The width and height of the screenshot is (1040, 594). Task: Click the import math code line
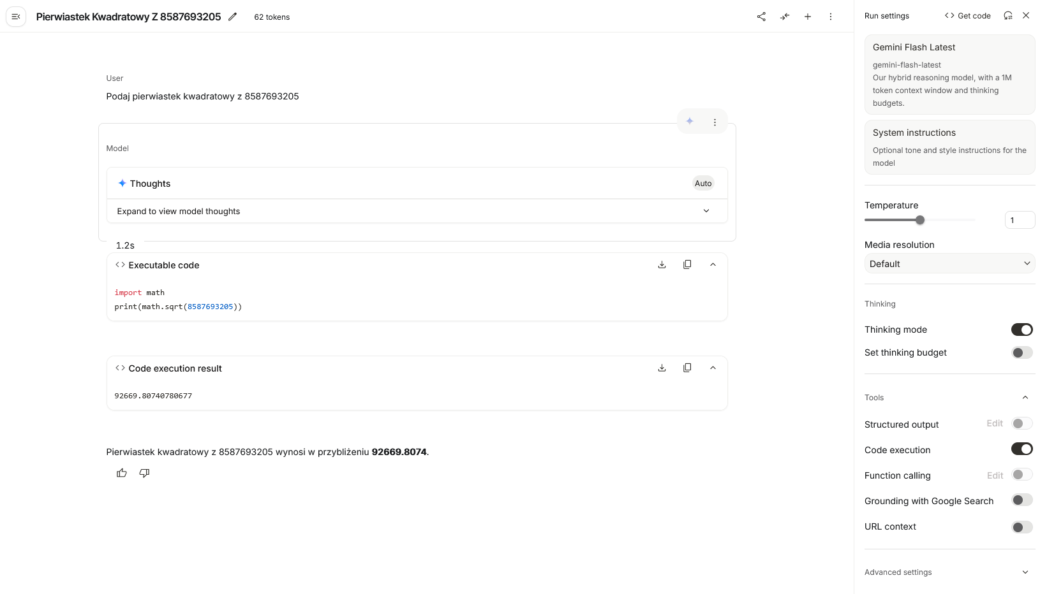tap(140, 293)
